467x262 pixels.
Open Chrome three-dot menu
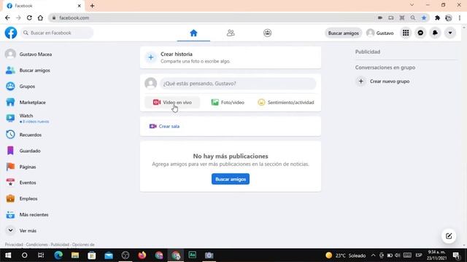click(460, 17)
